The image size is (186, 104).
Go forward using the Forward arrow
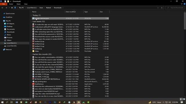click(6, 8)
